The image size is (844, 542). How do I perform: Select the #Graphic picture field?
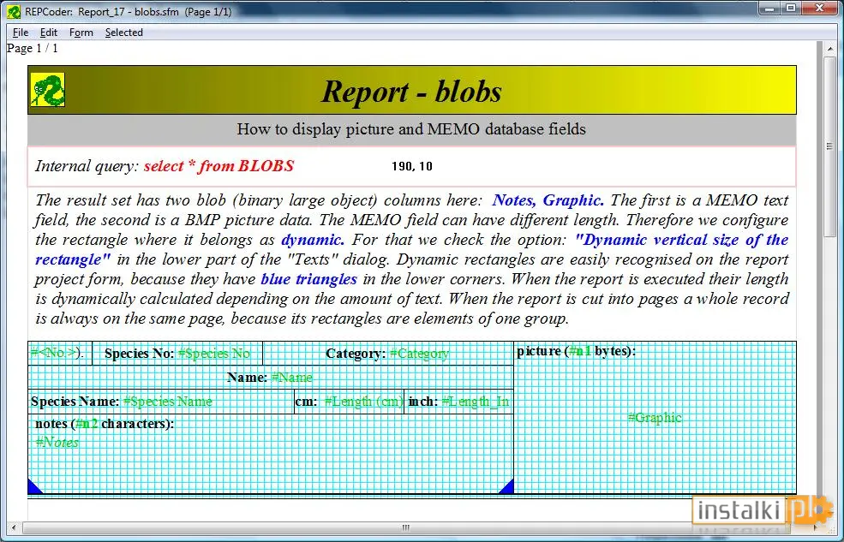tap(655, 417)
